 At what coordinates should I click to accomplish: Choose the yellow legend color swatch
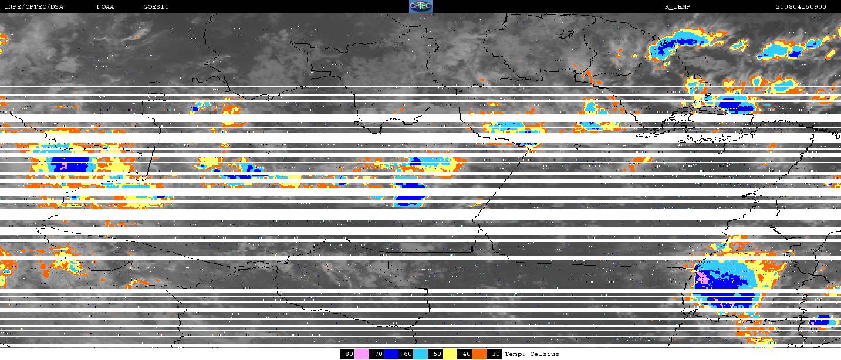tap(450, 354)
